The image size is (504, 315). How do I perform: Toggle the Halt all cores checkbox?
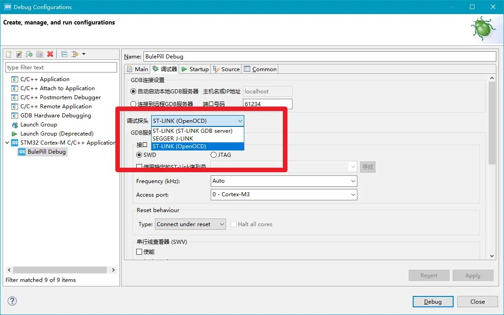click(234, 224)
